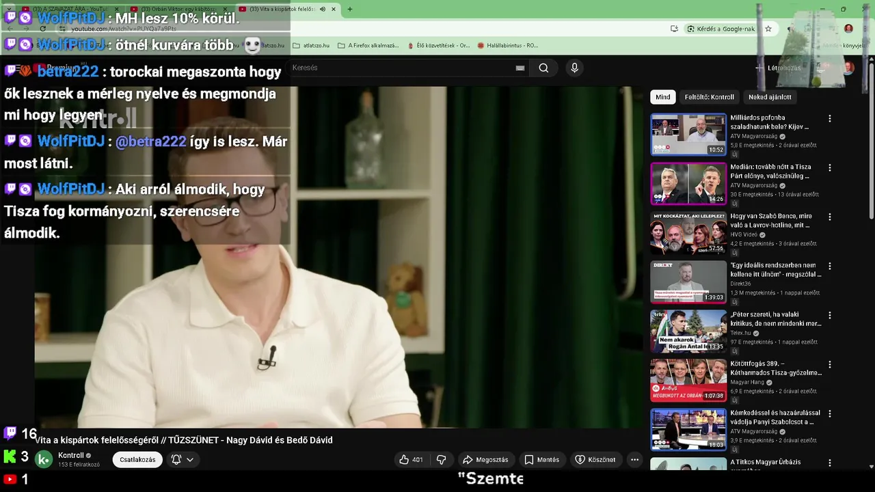
Task: Open the Kontroll channel name link
Action: 71,456
